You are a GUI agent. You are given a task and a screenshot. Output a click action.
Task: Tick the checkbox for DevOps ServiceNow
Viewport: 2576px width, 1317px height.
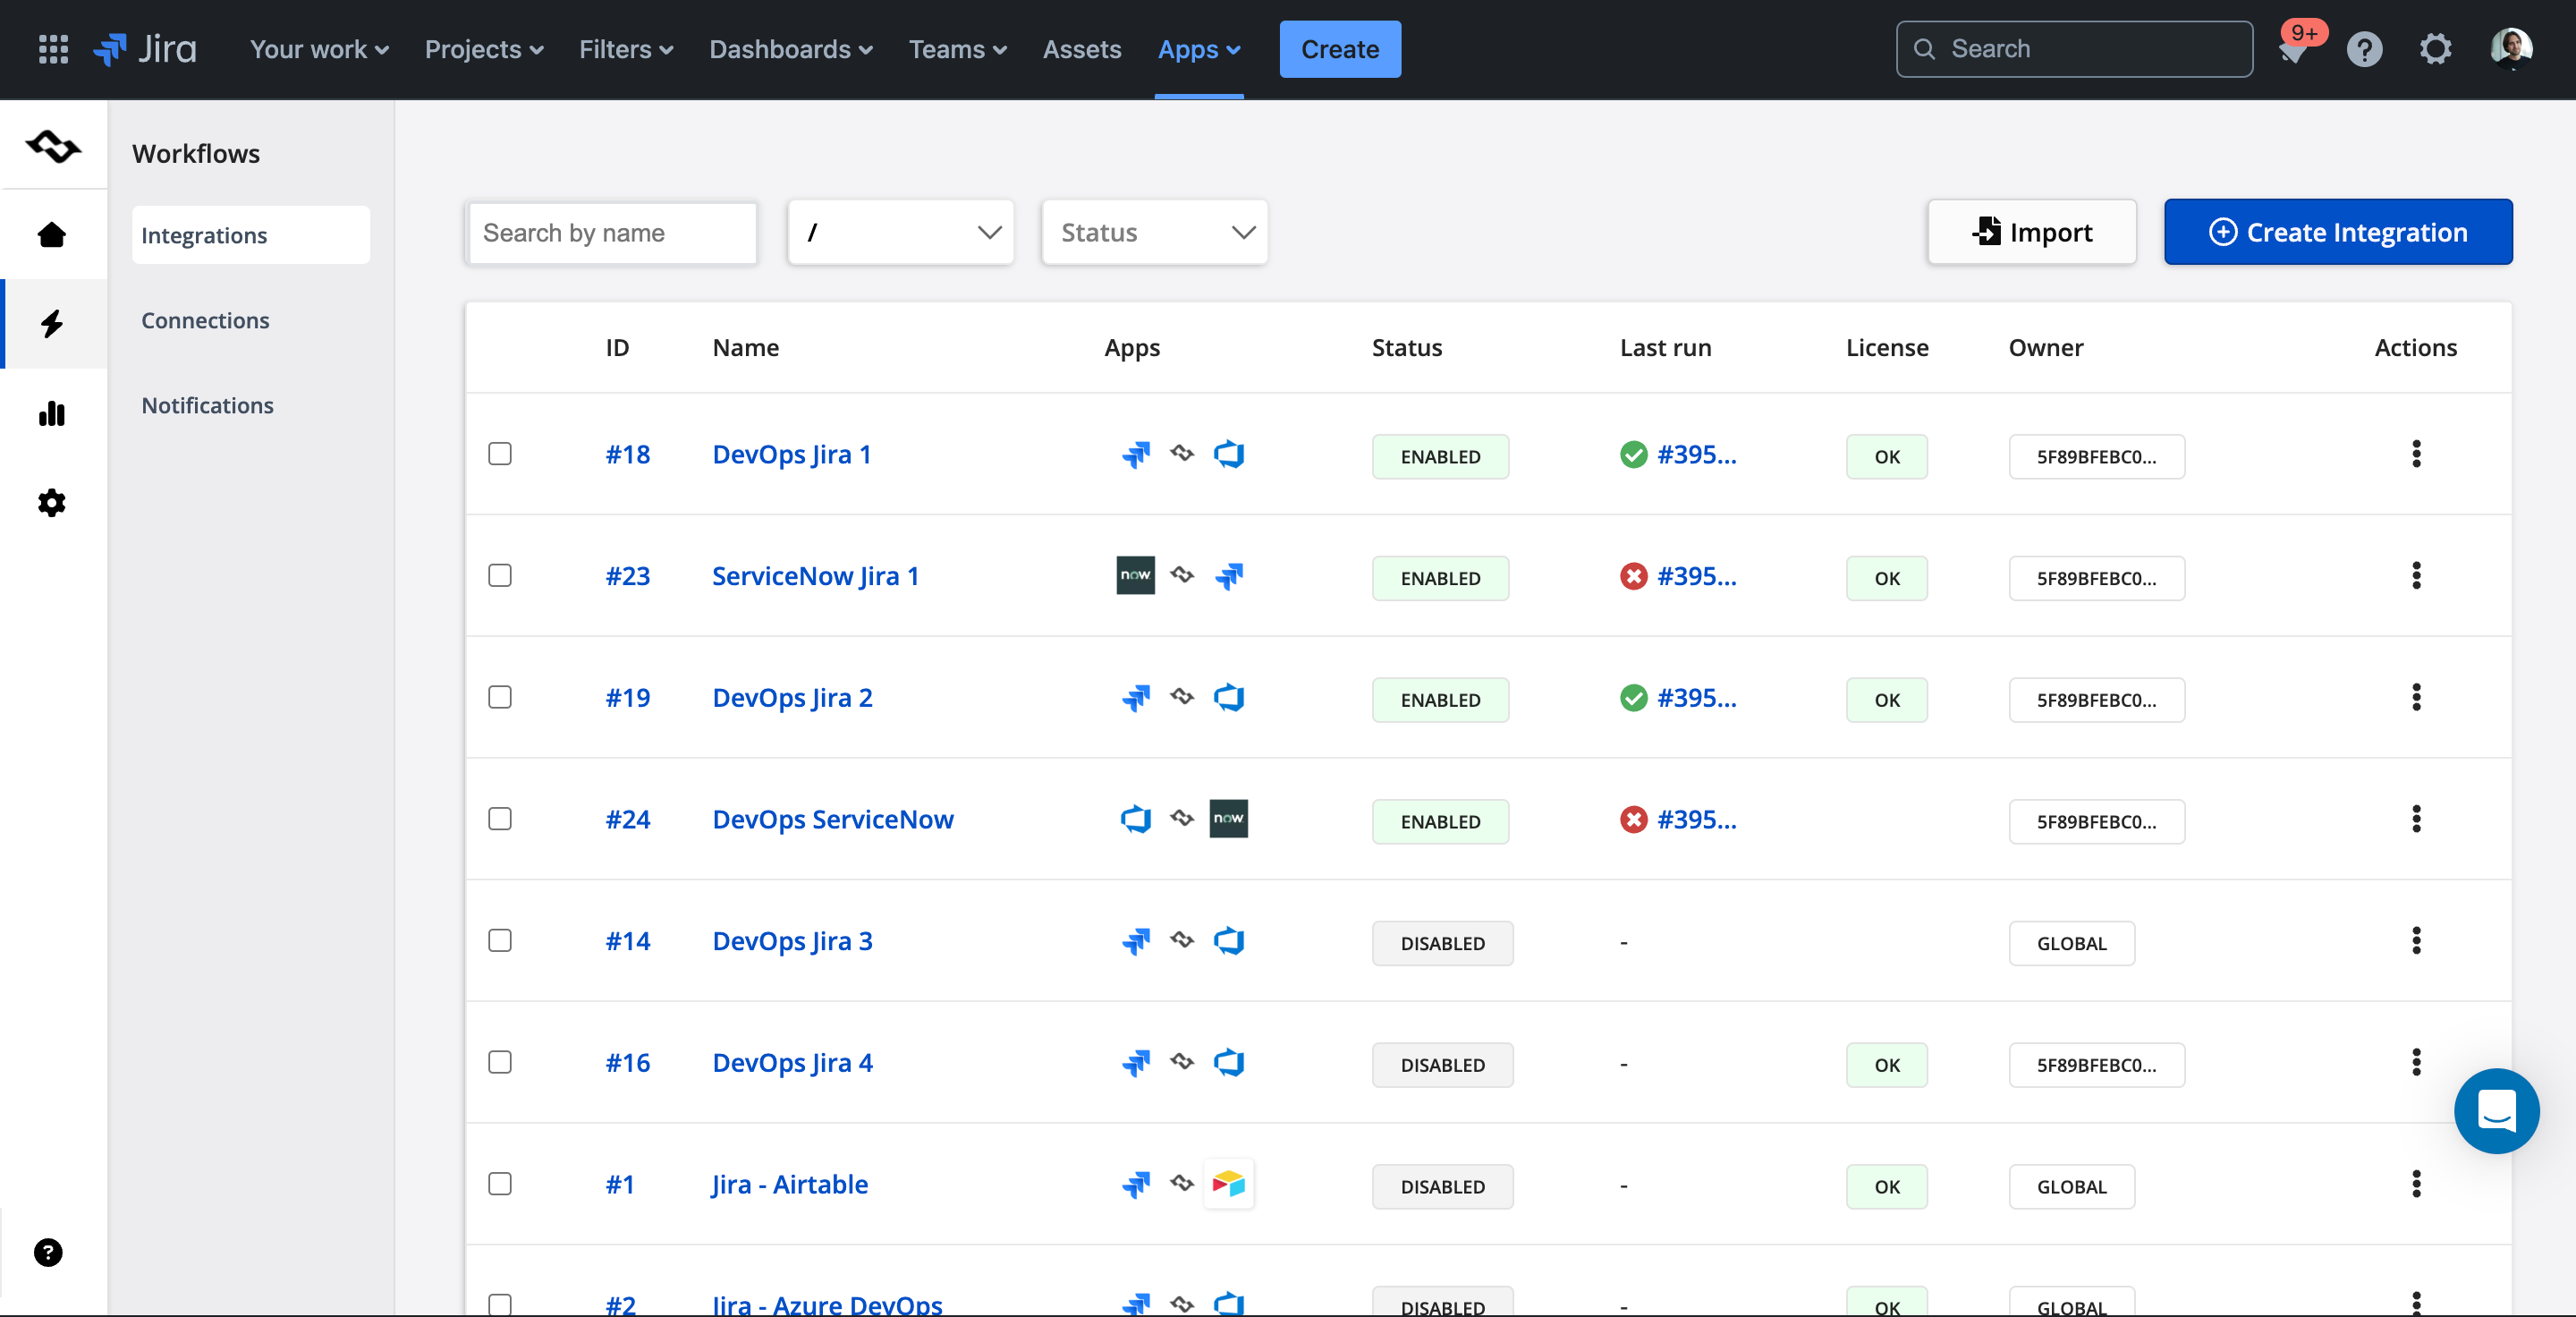500,819
